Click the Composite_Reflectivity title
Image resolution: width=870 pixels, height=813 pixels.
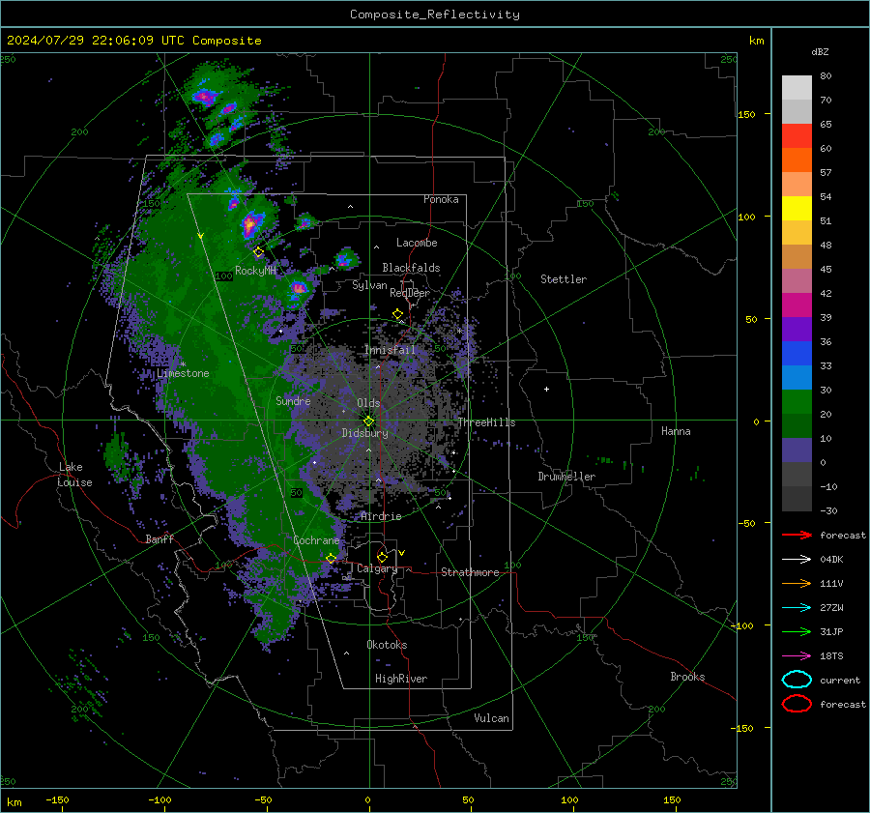point(435,15)
